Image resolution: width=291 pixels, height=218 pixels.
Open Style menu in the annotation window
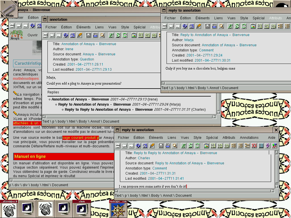coord(125,27)
